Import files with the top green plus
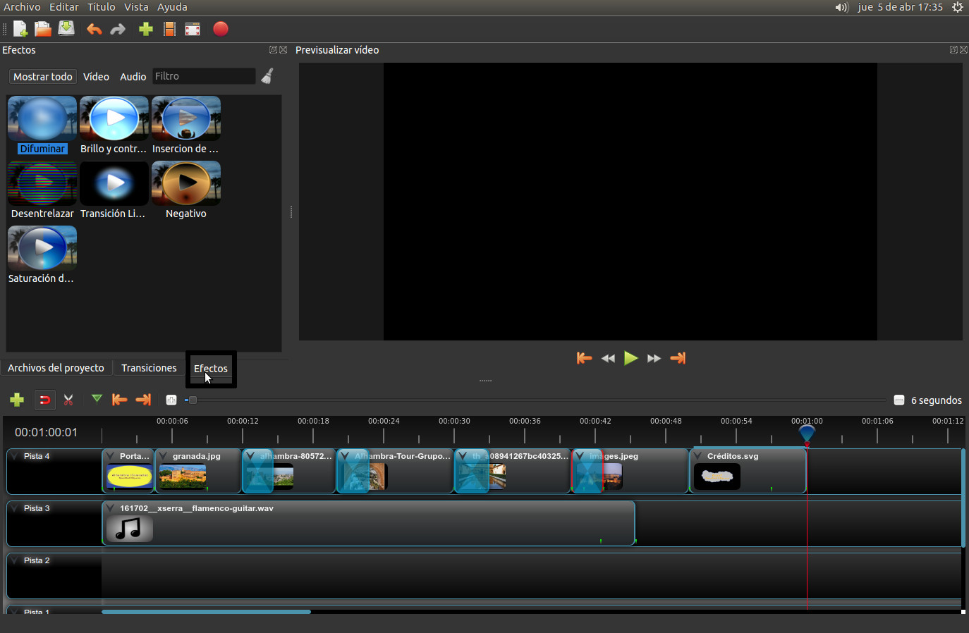Image resolution: width=969 pixels, height=633 pixels. tap(146, 29)
